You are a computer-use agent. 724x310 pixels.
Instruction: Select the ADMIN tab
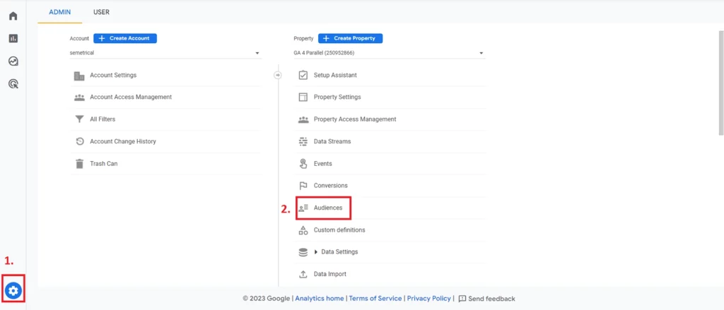click(x=59, y=12)
